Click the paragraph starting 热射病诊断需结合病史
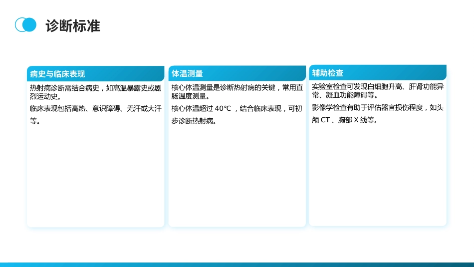Viewport: 474px width, 267px height. click(x=95, y=92)
